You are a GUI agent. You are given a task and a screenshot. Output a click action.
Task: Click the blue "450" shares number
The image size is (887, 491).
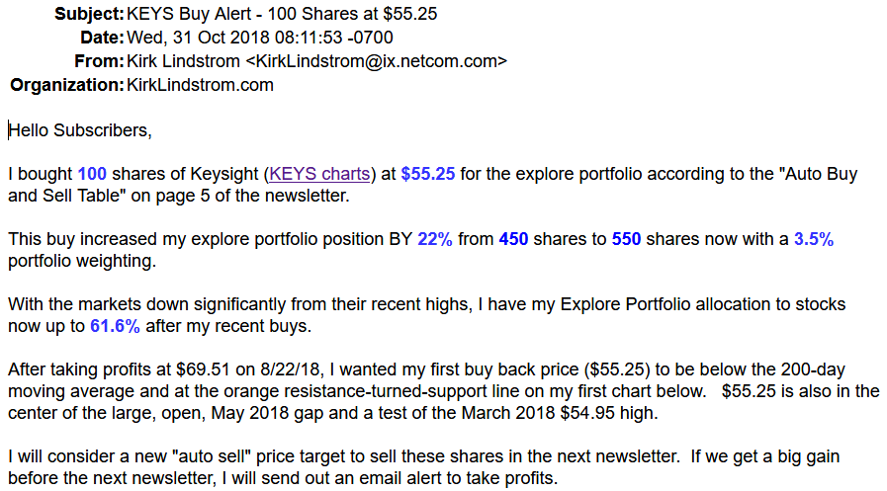[514, 239]
